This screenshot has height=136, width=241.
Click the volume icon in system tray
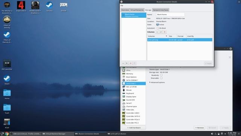click(212, 134)
